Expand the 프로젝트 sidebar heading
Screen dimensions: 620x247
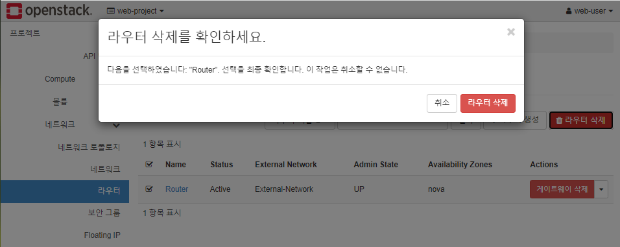[x=25, y=33]
